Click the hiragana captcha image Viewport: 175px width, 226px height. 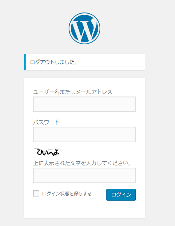(x=48, y=152)
